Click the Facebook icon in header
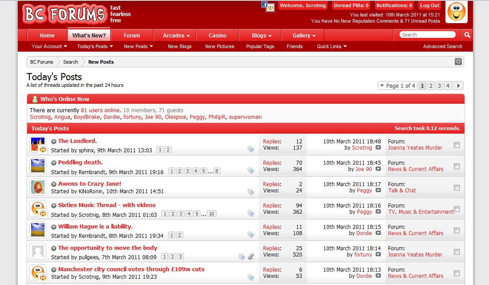Image resolution: width=489 pixels, height=285 pixels. coord(265,5)
